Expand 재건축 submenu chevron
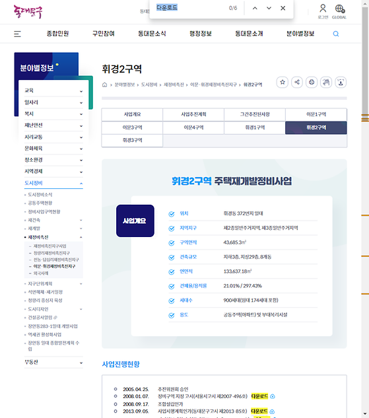 coord(81,220)
